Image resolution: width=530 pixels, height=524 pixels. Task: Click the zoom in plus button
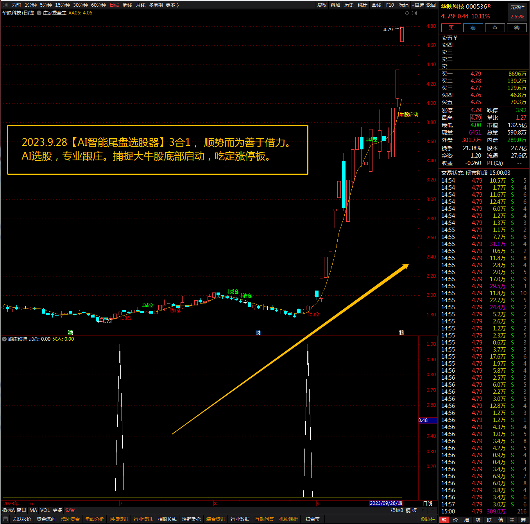423,510
